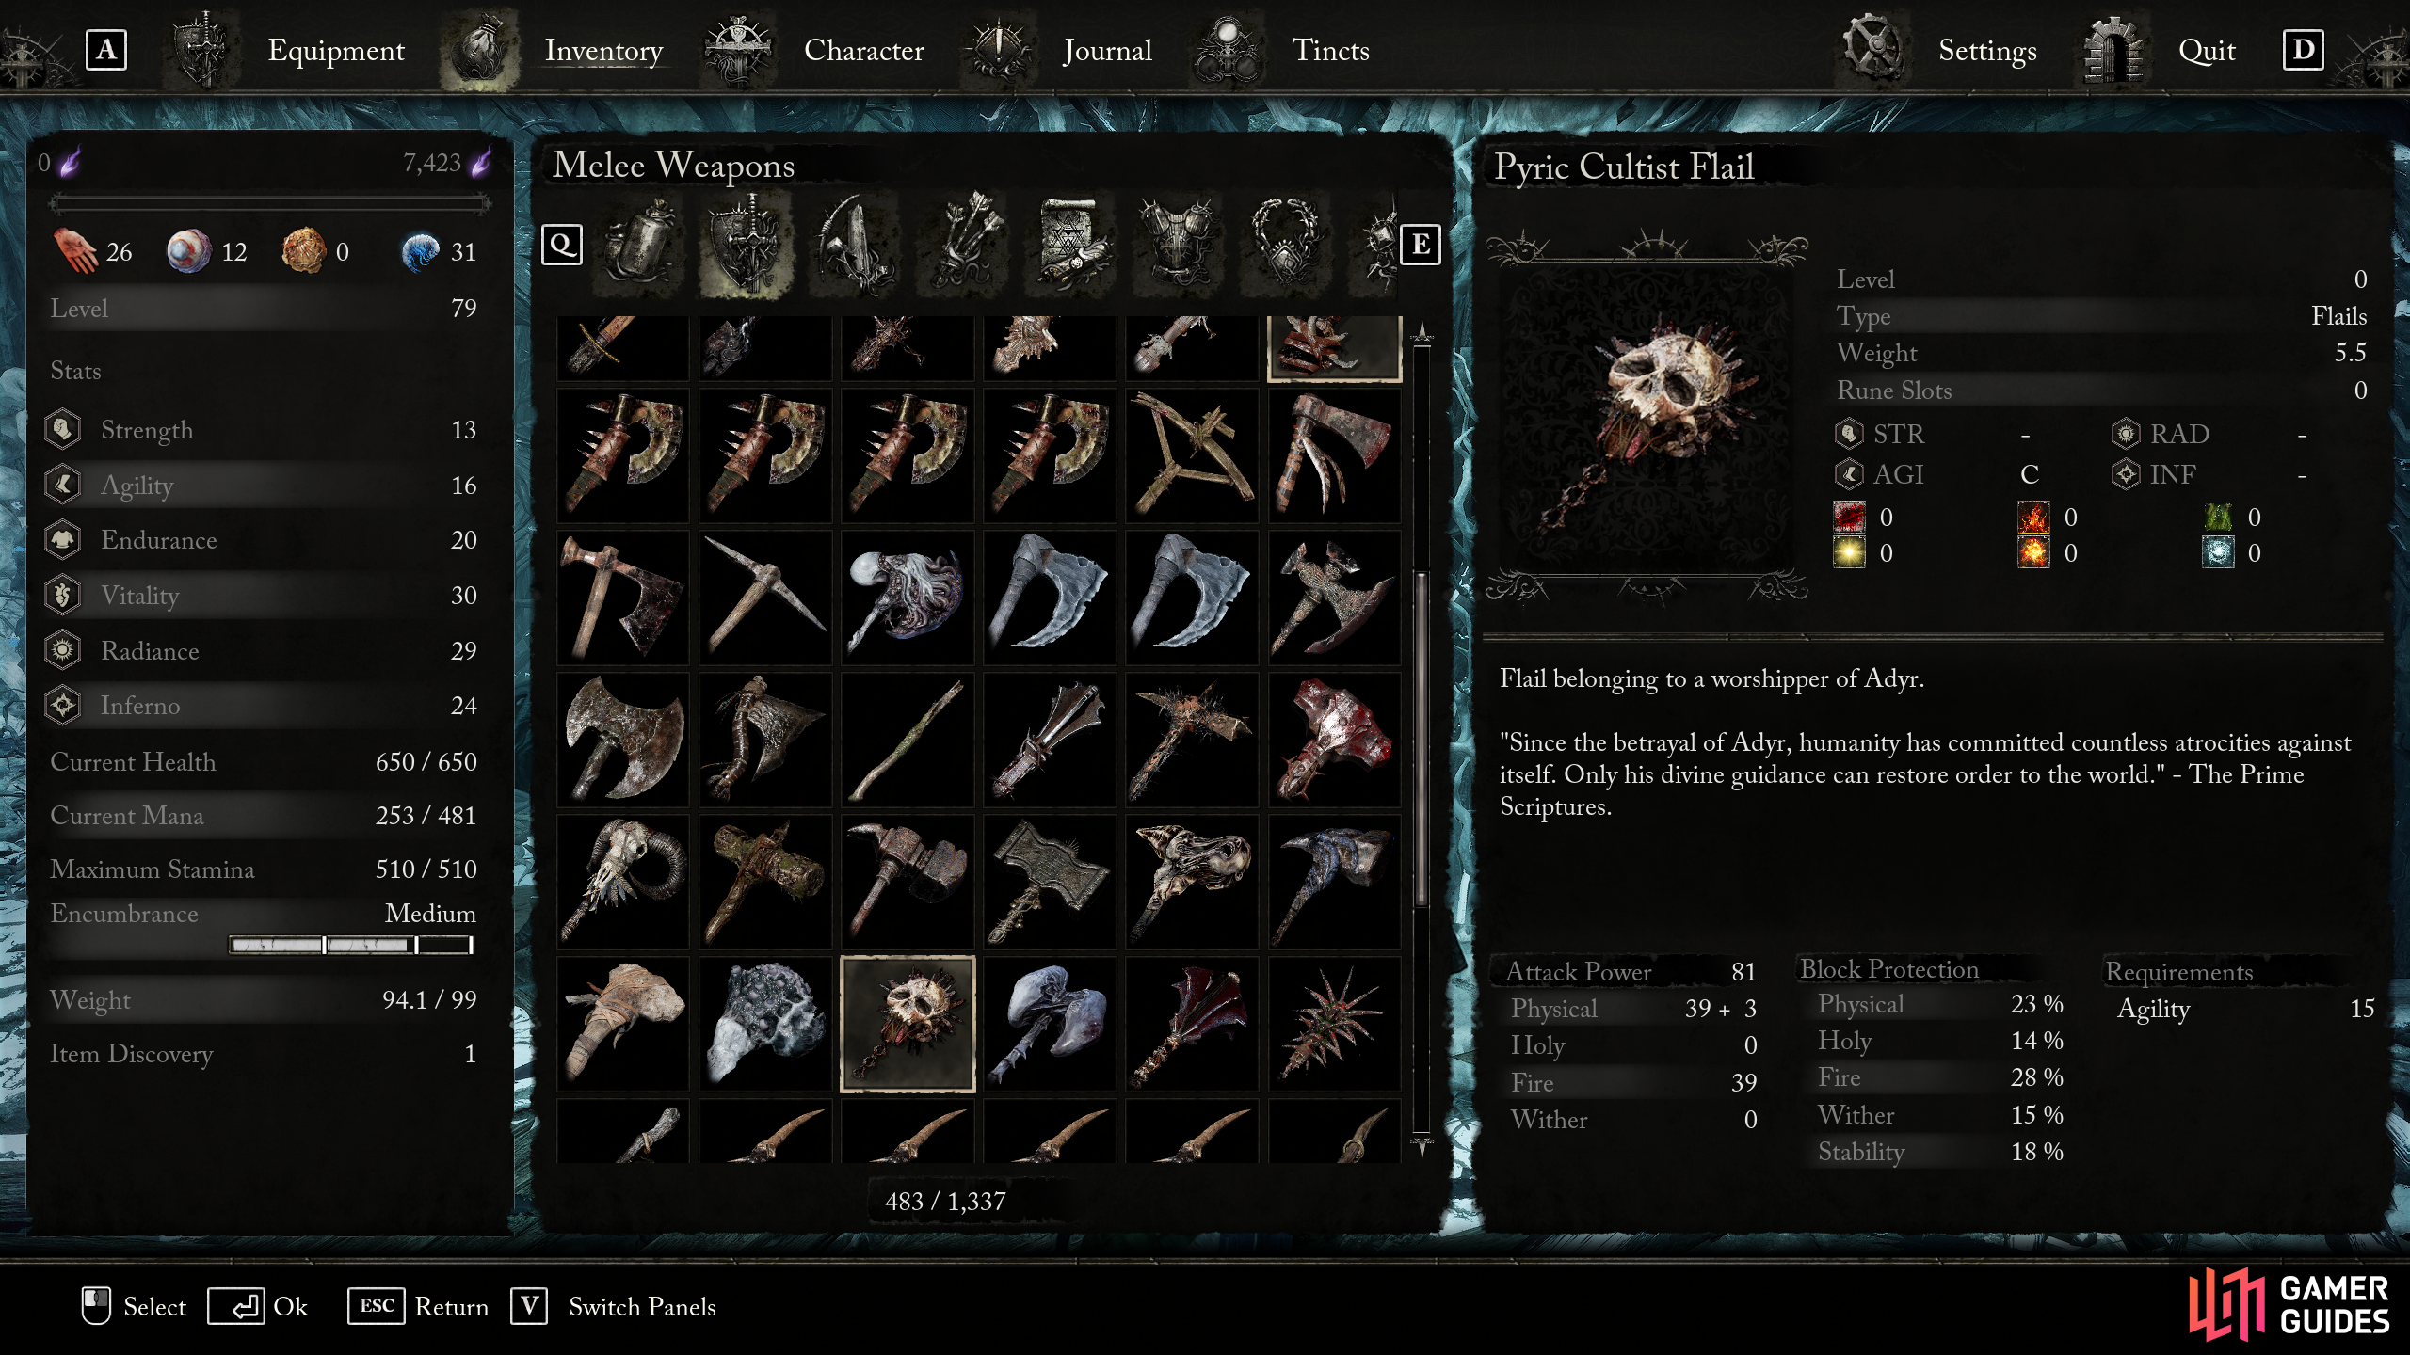Viewport: 2410px width, 1355px height.
Task: Select the Pyric Cultist Flail skull thumbnail
Action: point(908,1024)
